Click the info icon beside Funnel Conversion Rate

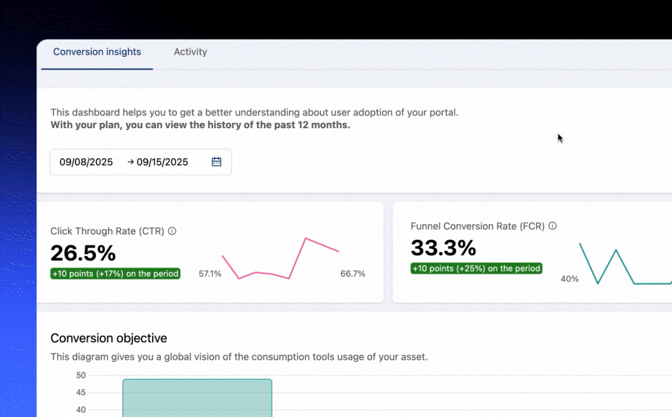tap(553, 226)
